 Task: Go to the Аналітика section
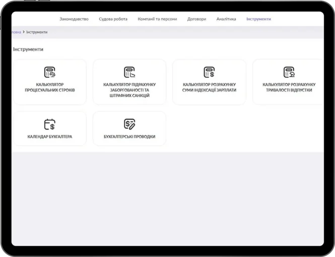tap(226, 19)
